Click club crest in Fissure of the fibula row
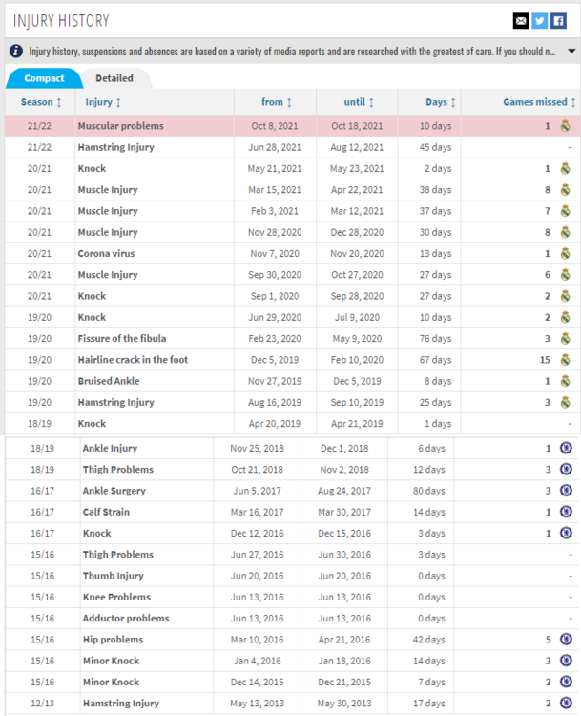The width and height of the screenshot is (581, 716). [565, 338]
